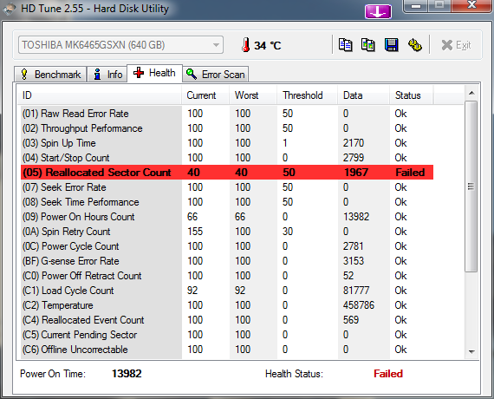Click the scrollbar up arrow

point(471,93)
